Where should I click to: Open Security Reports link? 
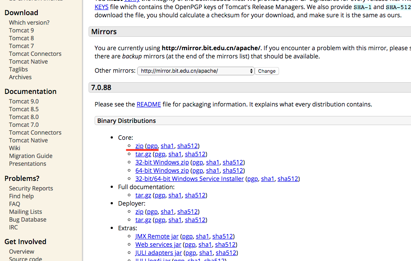[x=31, y=188]
